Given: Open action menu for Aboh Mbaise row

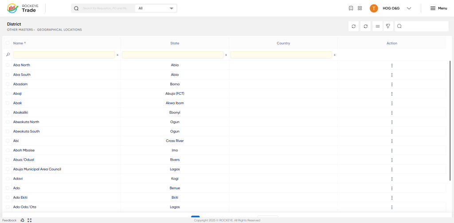Looking at the screenshot, I should [x=392, y=150].
